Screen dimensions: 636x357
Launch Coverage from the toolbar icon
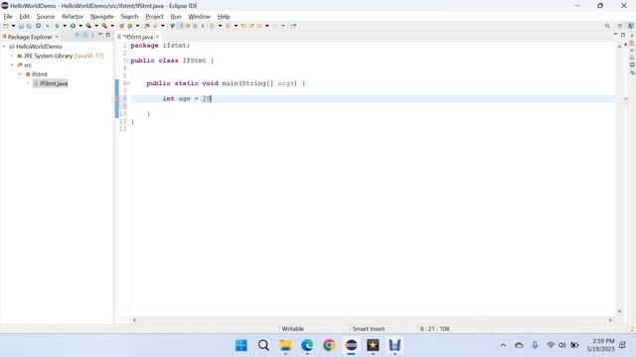tap(88, 26)
